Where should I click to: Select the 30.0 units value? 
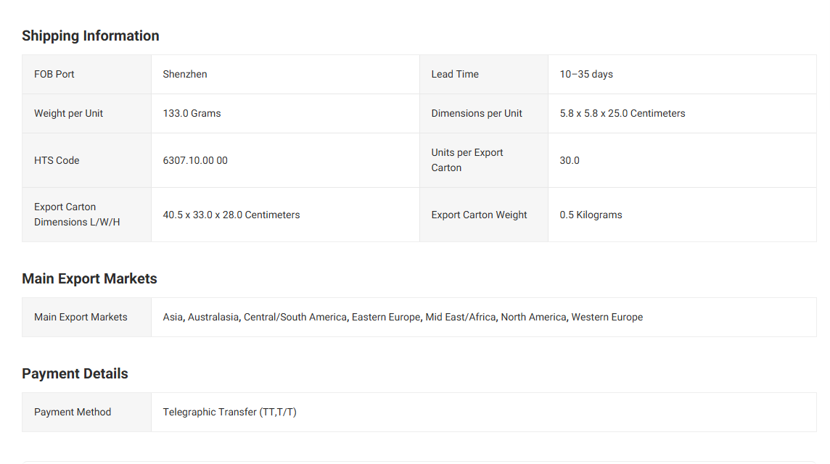pos(570,160)
